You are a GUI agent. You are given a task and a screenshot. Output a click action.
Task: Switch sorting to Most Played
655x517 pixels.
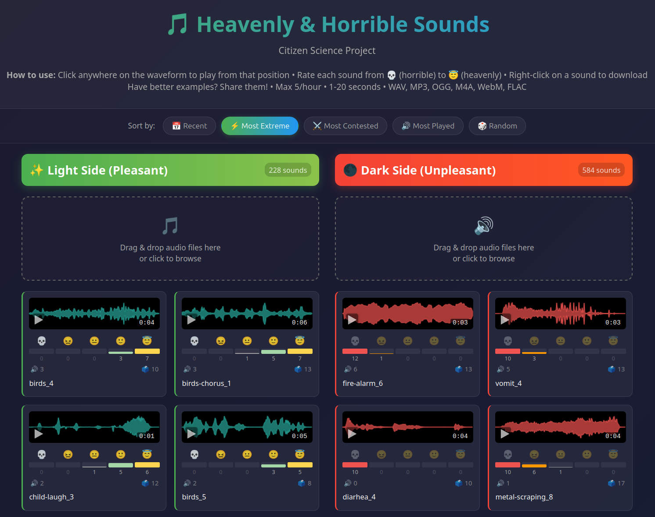[428, 126]
